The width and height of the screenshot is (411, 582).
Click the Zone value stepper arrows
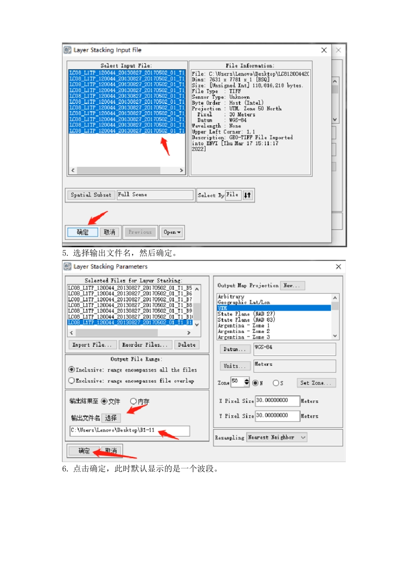pos(247,382)
